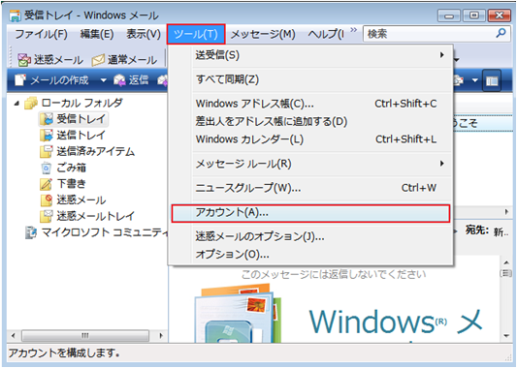Viewport: 517px width, 368px height.
Task: Click folder pane right scroll arrow
Action: tap(161, 336)
